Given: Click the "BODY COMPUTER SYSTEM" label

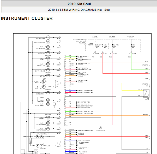Looking at the screenshot, I should click(85, 106).
